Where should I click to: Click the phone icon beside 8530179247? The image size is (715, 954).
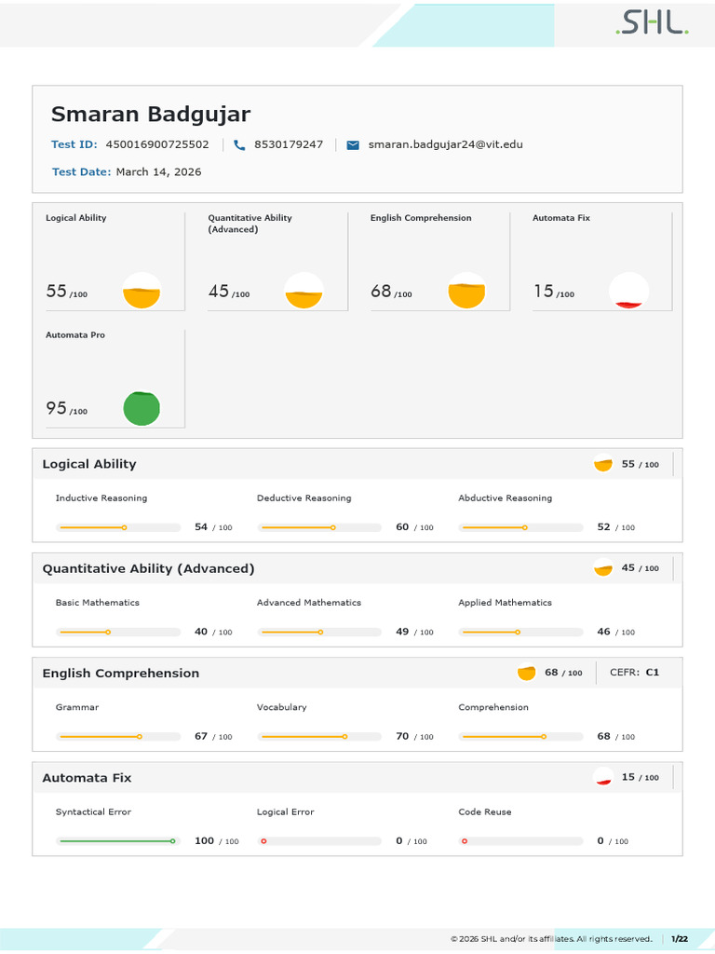tap(239, 144)
